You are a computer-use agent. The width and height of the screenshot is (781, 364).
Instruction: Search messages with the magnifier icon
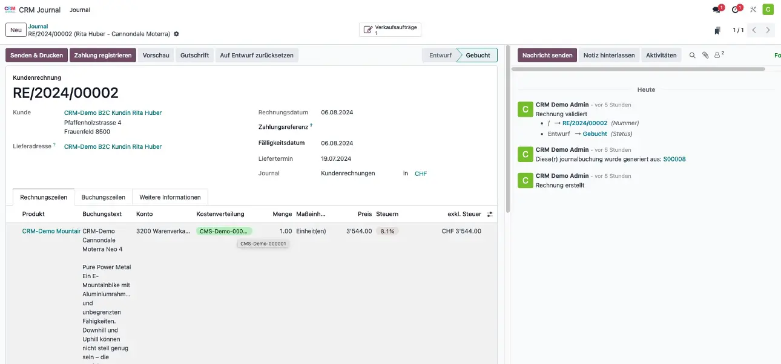pyautogui.click(x=693, y=56)
